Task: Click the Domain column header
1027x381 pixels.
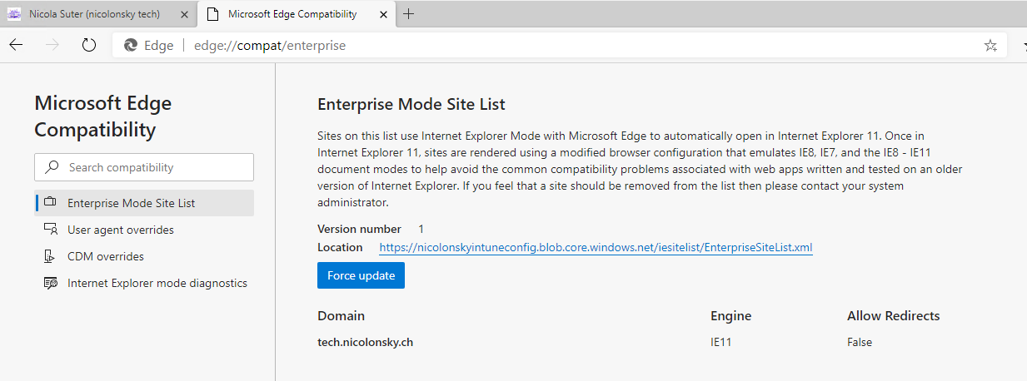Action: tap(341, 315)
